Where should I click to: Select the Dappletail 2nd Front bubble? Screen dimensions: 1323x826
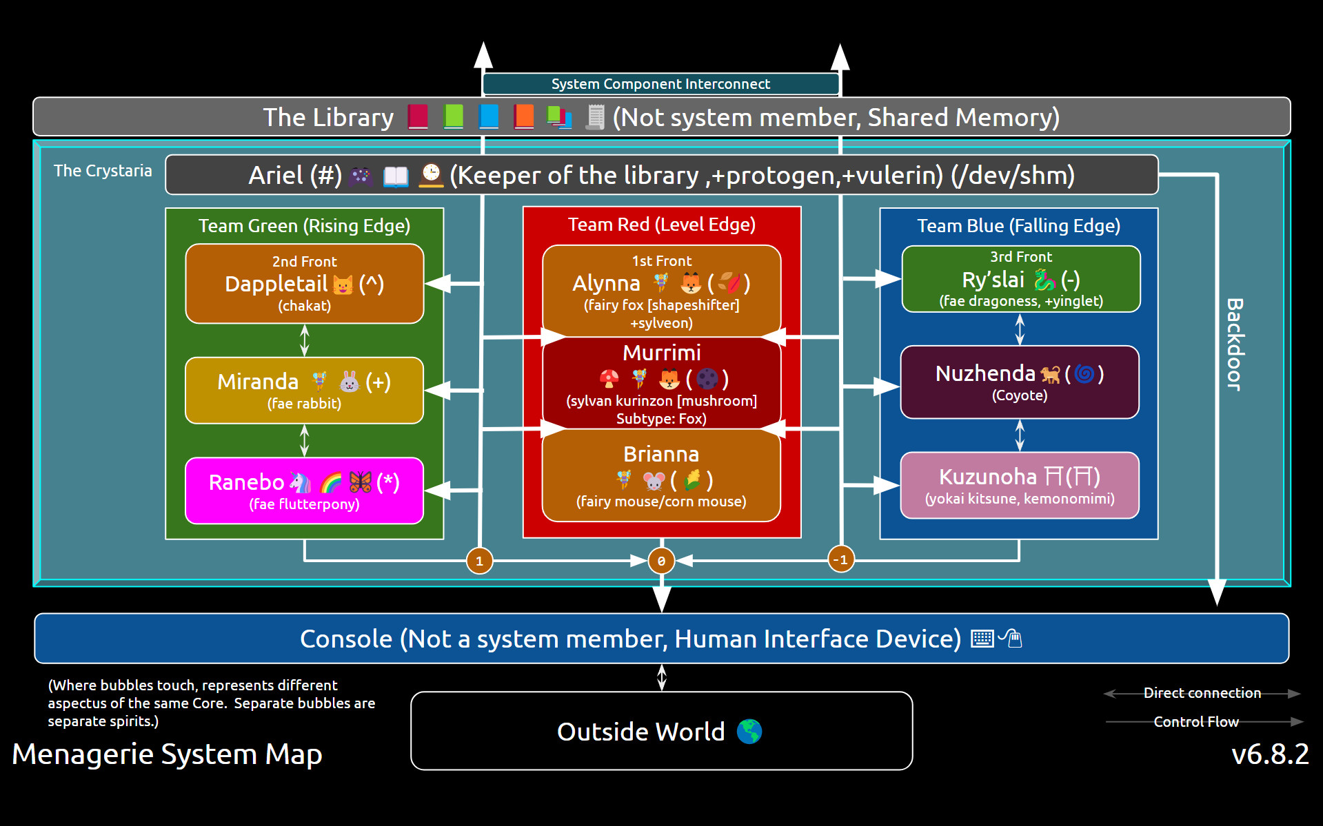point(305,284)
